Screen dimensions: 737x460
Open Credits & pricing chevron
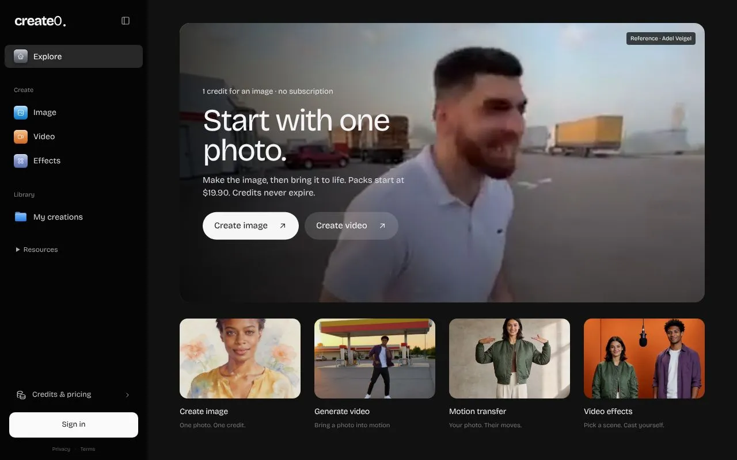coord(127,395)
